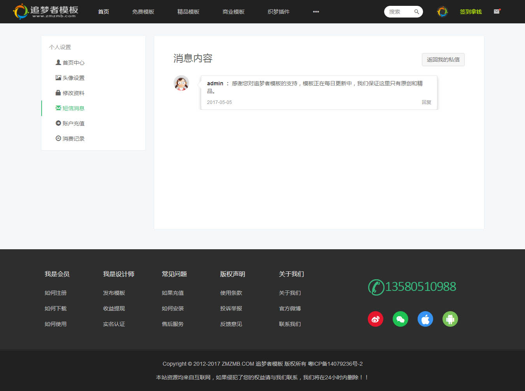Click the magnifier search icon
The width and height of the screenshot is (525, 391).
tap(416, 12)
